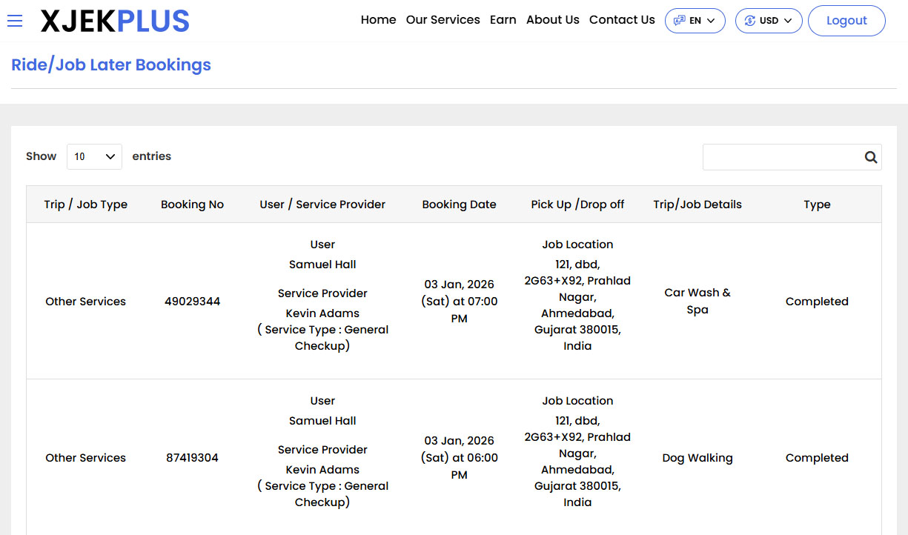Select the Earn menu item
Screen dimensions: 908x535
(503, 20)
